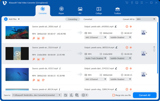Click the scissors cut icon for the first video

38,38
